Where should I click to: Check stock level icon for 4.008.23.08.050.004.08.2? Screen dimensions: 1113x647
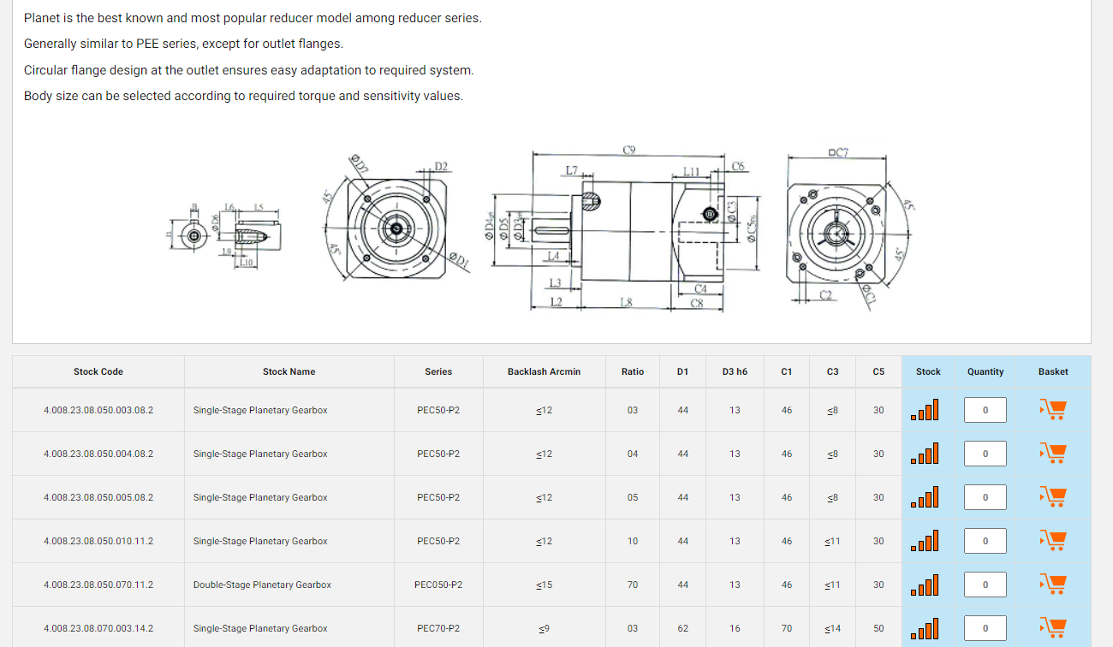pyautogui.click(x=925, y=454)
